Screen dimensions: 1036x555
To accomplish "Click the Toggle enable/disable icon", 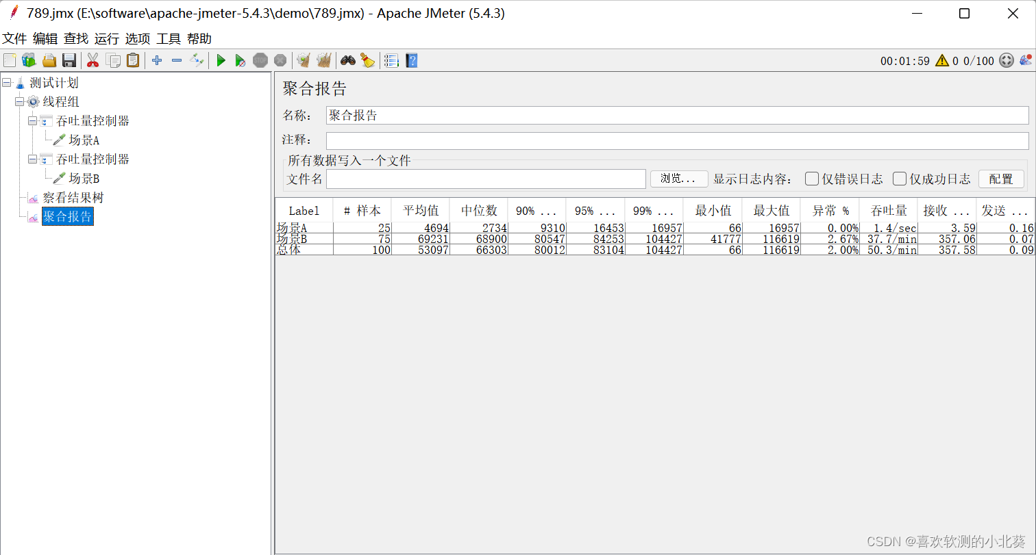I will [x=197, y=60].
